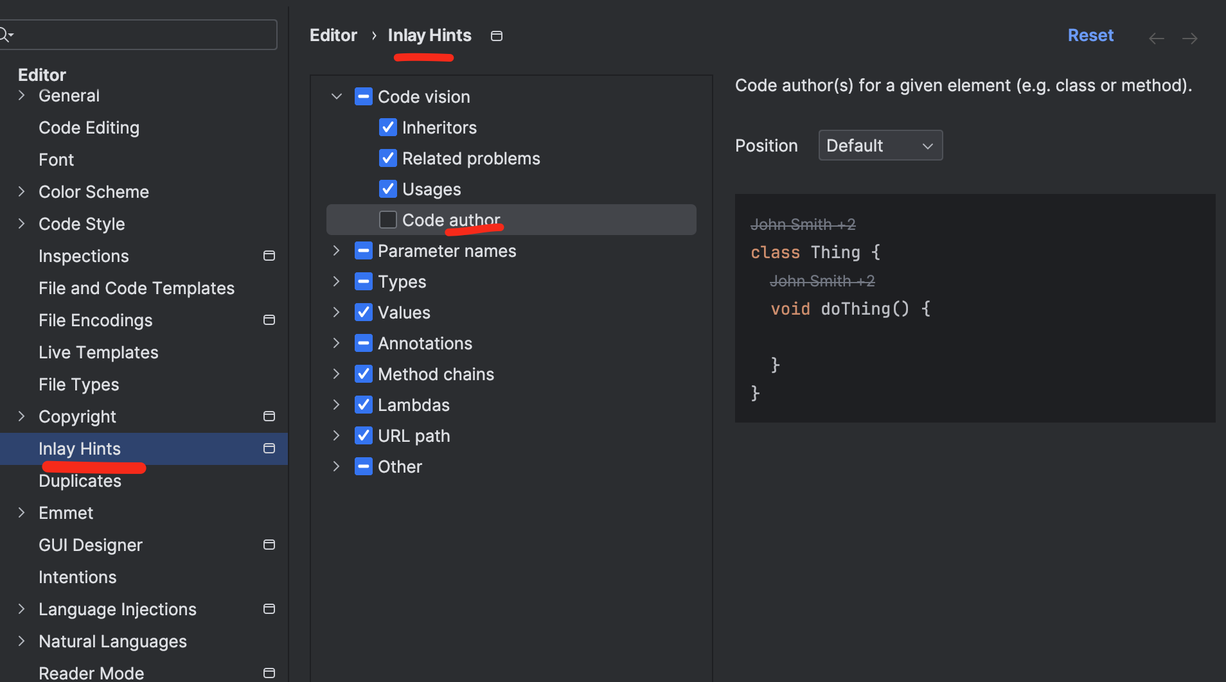Click the project icon next to Copyright
The width and height of the screenshot is (1226, 682).
pyautogui.click(x=269, y=416)
